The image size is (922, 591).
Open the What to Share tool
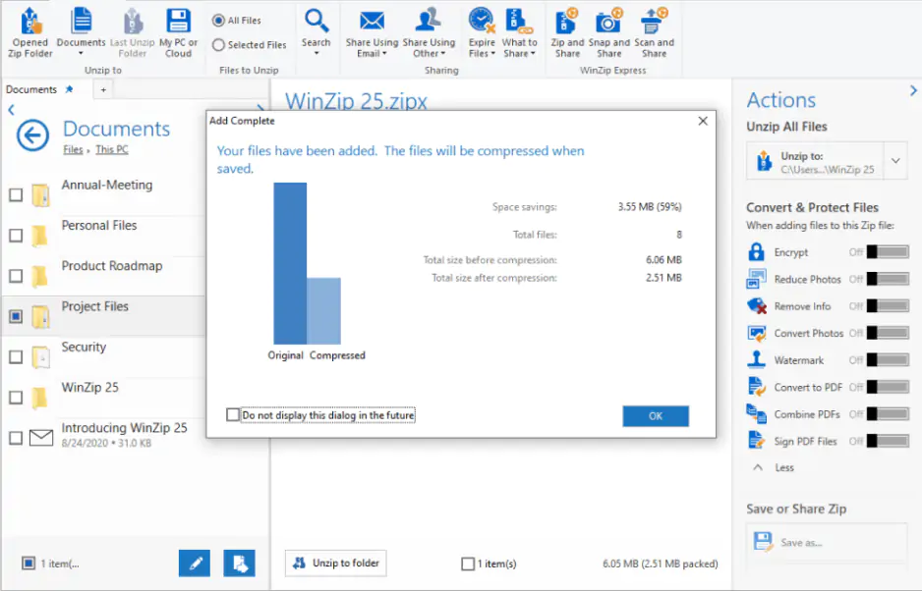pos(519,33)
